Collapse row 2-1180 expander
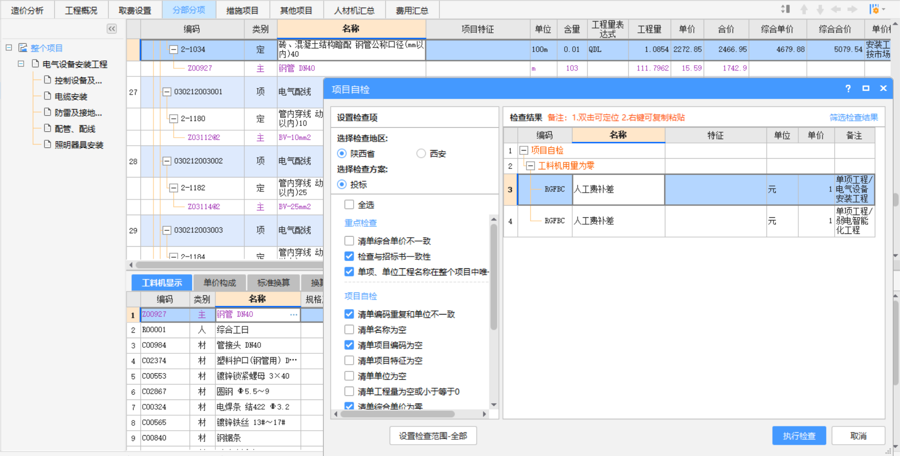This screenshot has height=456, width=900. tap(173, 119)
